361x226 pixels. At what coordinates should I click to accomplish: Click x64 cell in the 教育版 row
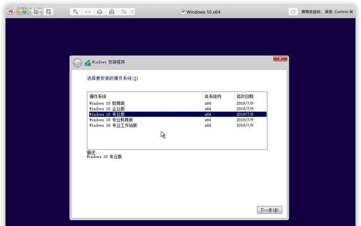pyautogui.click(x=208, y=103)
